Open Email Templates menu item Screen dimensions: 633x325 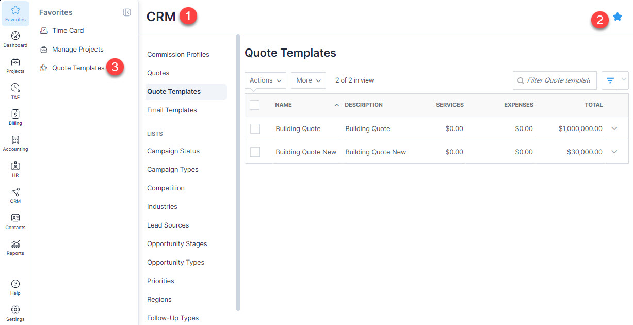click(x=172, y=110)
